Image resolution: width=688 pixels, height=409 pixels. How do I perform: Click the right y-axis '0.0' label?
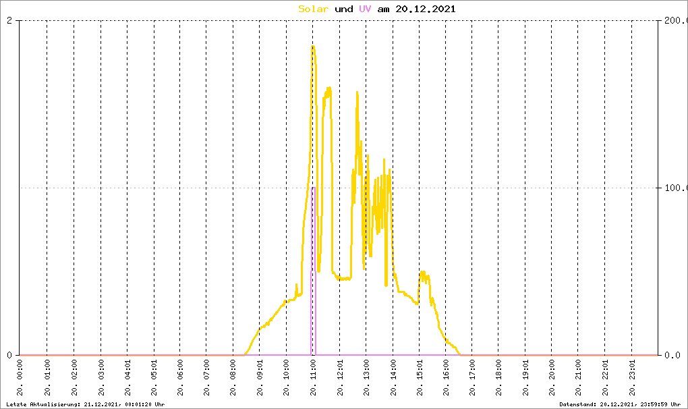(675, 355)
